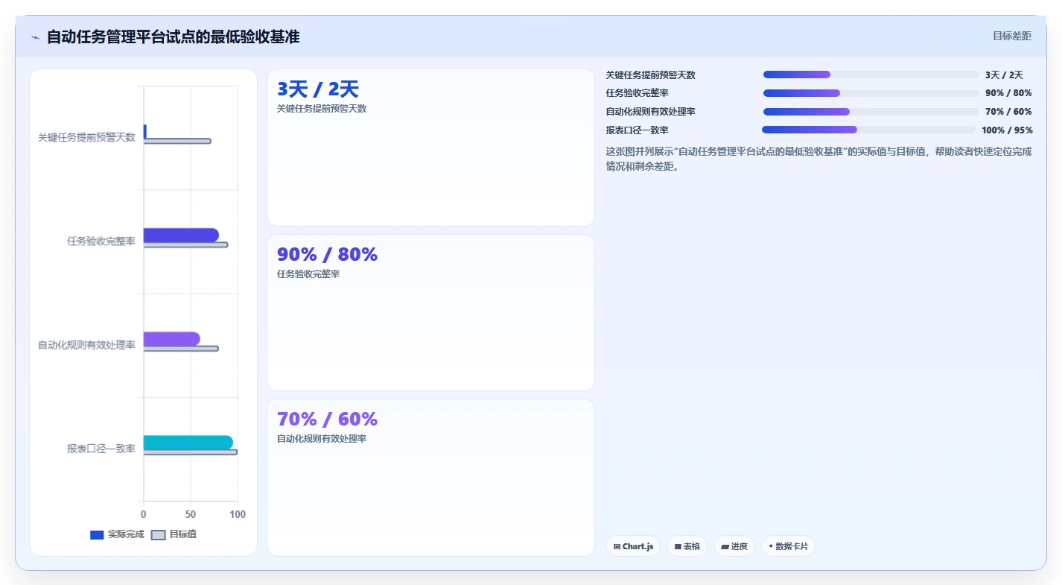This screenshot has width=1062, height=585.
Task: Click the 70% / 60% card value
Action: point(327,419)
